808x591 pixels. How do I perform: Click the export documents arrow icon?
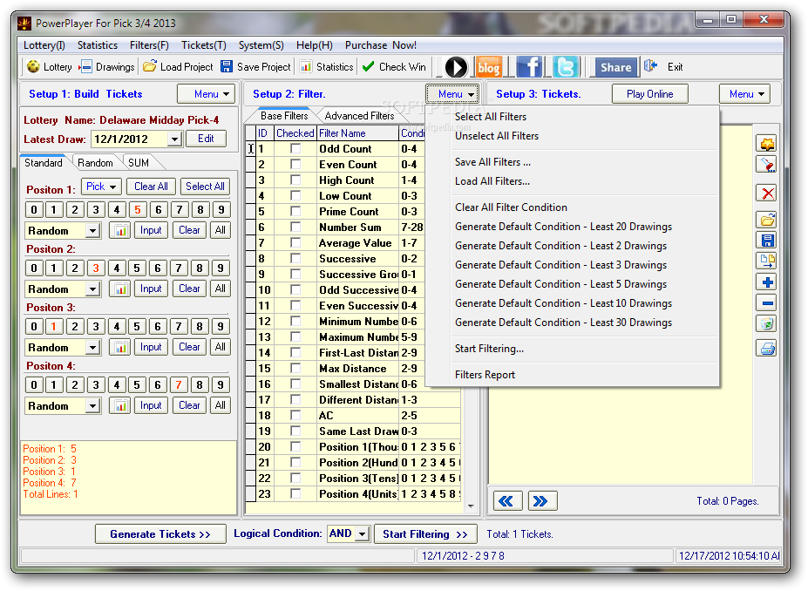(767, 262)
